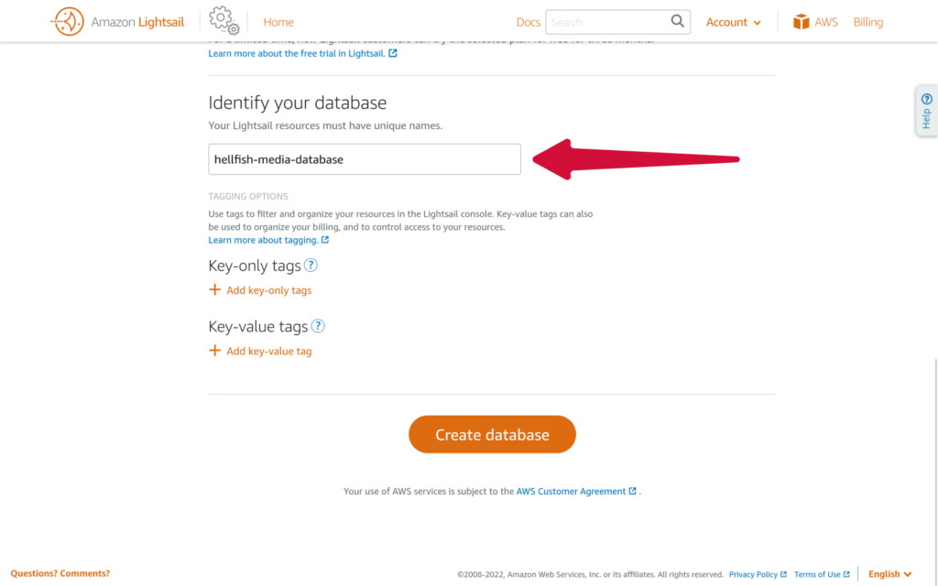Click the Key-only tags help question icon
938x586 pixels.
(311, 266)
